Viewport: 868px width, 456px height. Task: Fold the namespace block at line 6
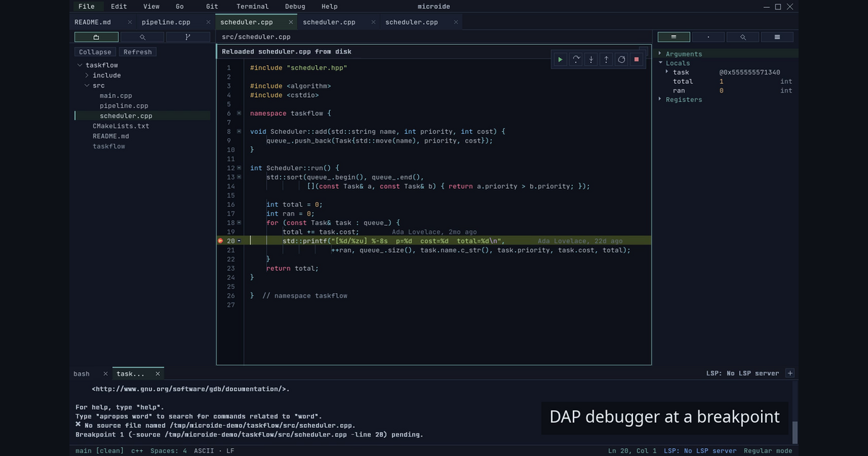point(239,114)
